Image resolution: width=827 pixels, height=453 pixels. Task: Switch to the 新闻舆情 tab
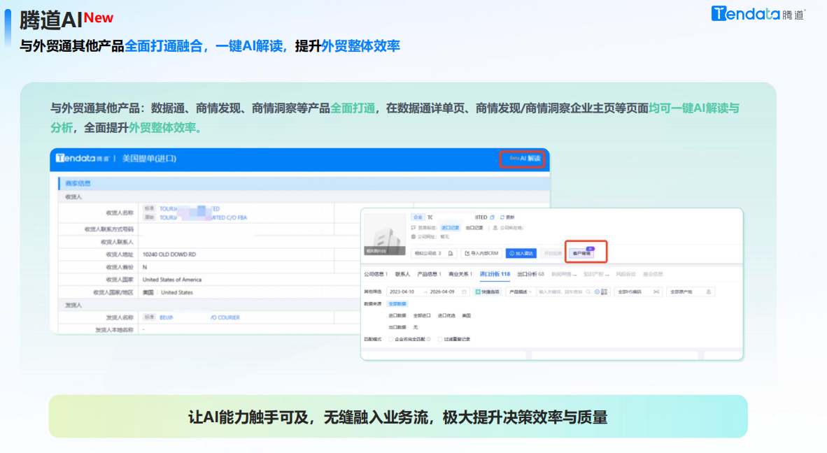click(565, 274)
